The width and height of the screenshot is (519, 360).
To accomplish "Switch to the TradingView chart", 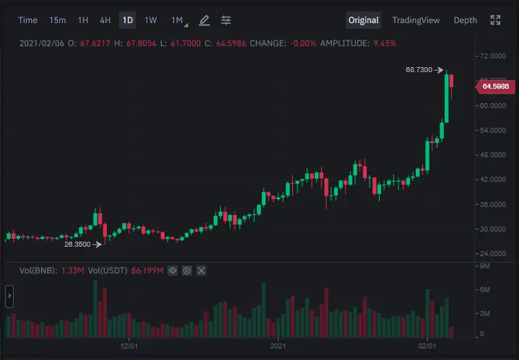I will click(x=416, y=20).
